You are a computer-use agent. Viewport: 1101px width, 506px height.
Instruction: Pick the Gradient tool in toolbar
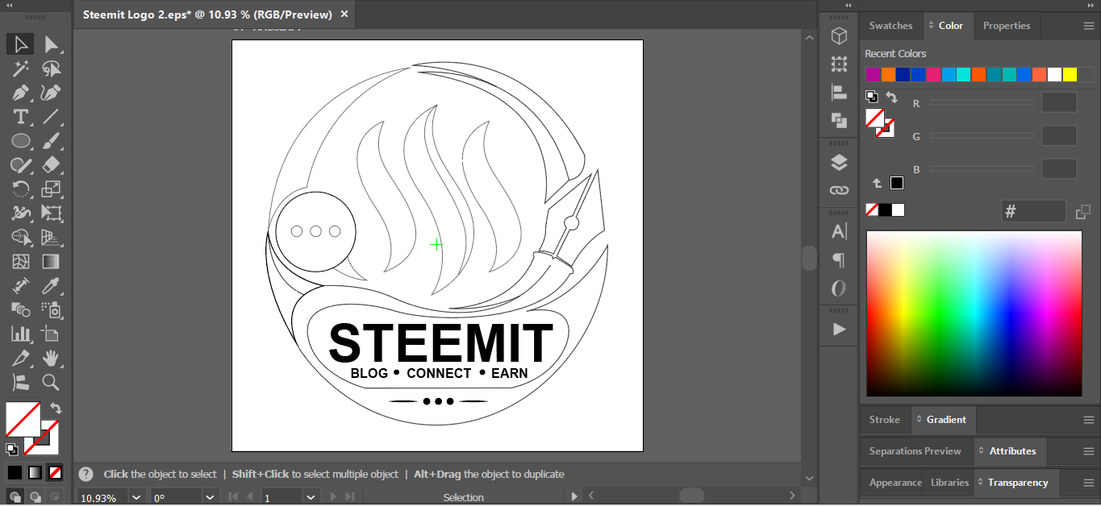(x=51, y=262)
